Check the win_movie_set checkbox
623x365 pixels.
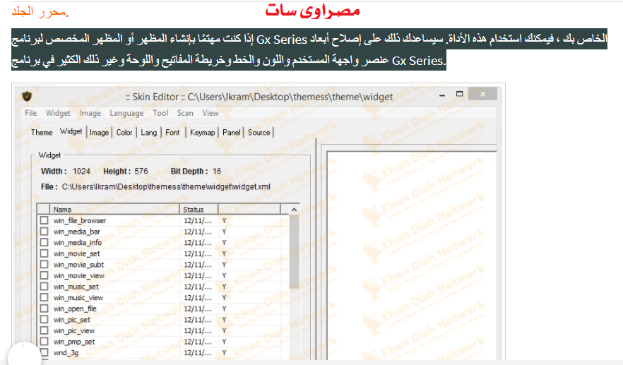44,253
